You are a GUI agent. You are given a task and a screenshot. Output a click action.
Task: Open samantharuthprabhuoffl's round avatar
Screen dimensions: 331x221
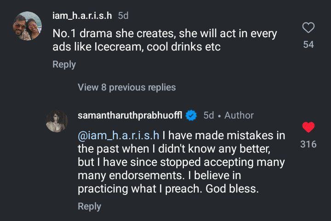[57, 121]
